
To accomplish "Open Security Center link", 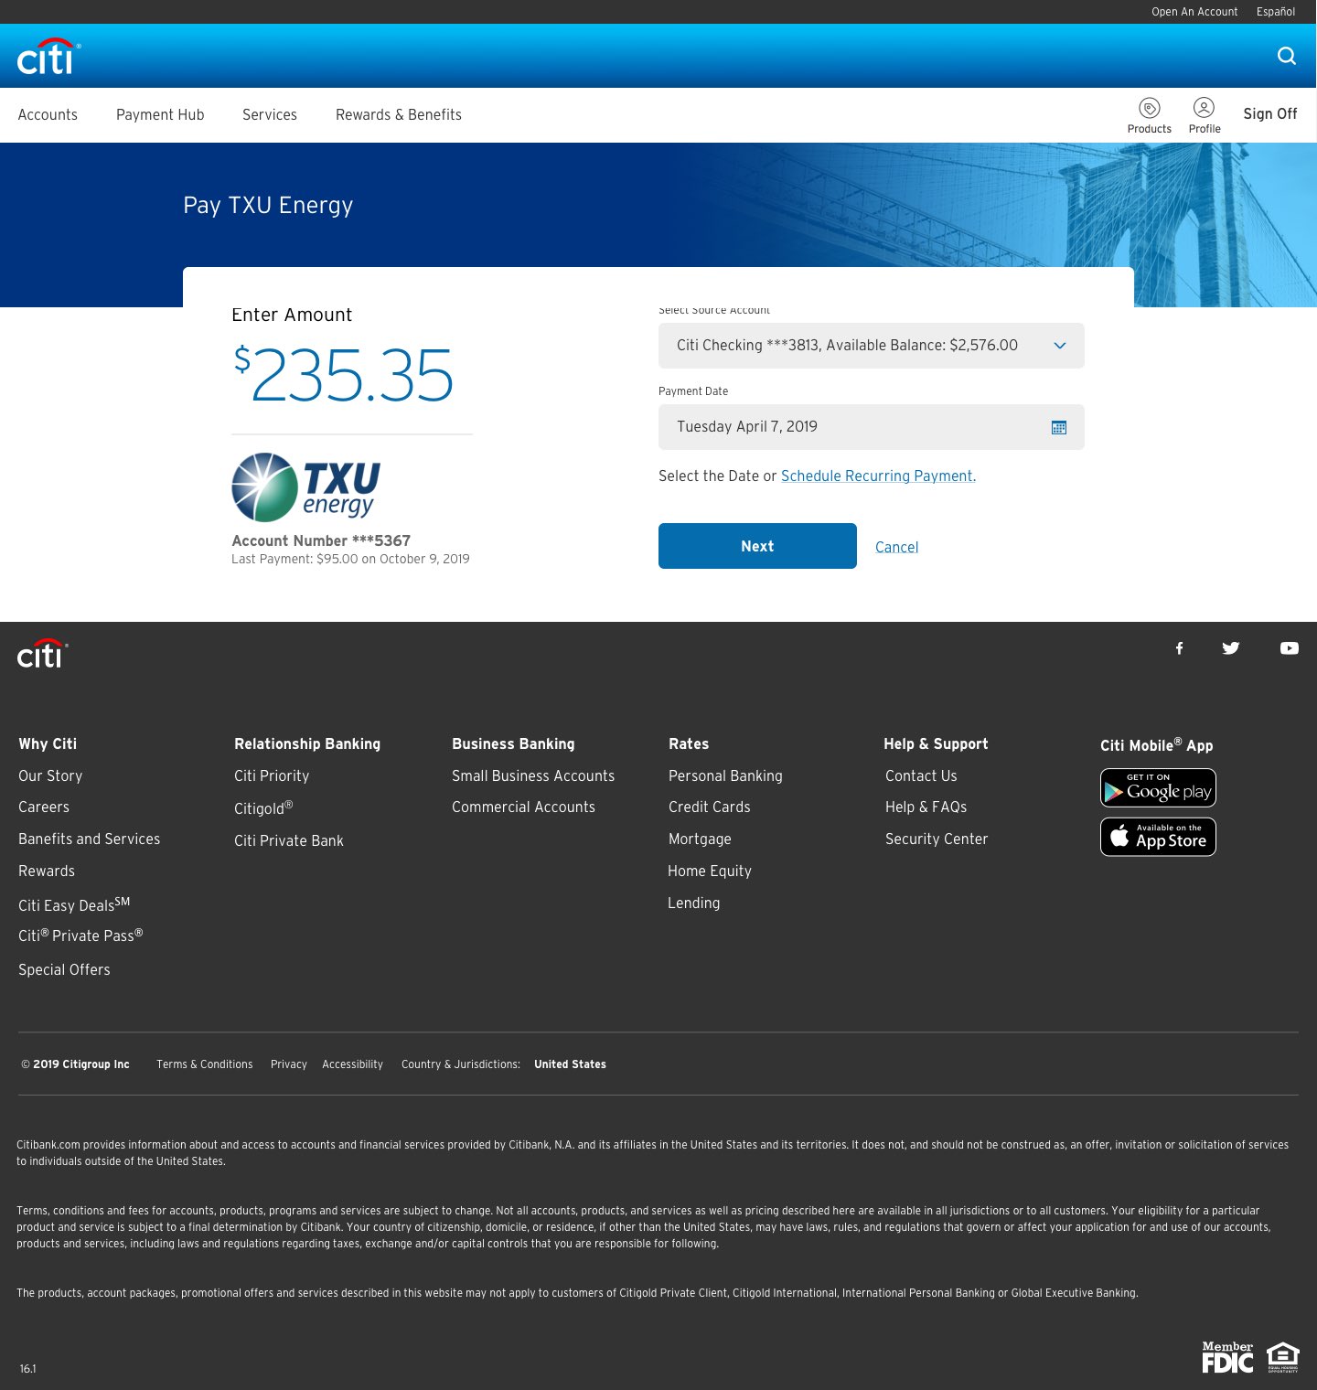I will tap(937, 839).
